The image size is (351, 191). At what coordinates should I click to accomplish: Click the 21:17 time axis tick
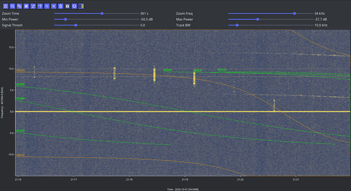pyautogui.click(x=74, y=180)
